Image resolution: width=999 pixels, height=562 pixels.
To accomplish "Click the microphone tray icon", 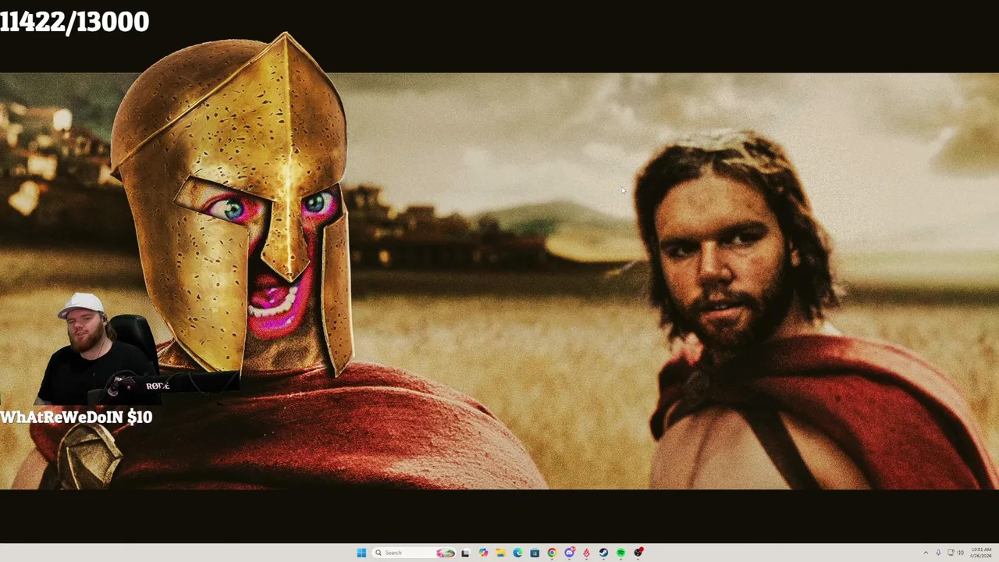I will (938, 553).
